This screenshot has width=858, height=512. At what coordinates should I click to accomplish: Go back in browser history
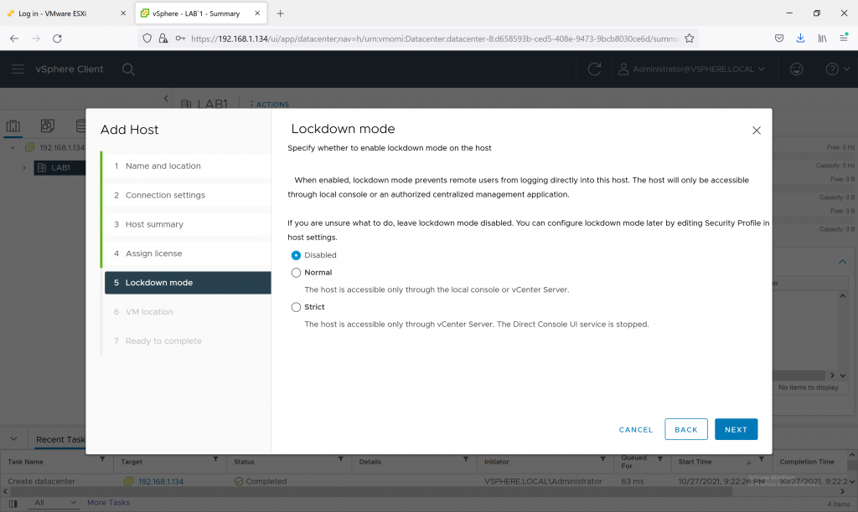[14, 38]
